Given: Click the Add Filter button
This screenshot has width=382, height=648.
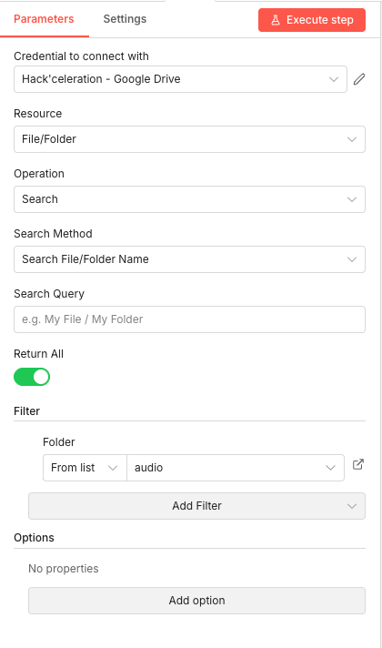Looking at the screenshot, I should (x=197, y=506).
